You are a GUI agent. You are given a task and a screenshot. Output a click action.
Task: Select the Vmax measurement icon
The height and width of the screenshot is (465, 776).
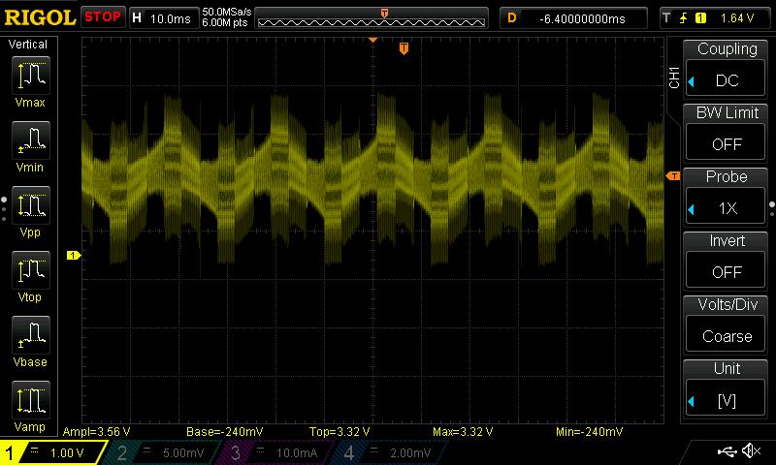point(31,77)
